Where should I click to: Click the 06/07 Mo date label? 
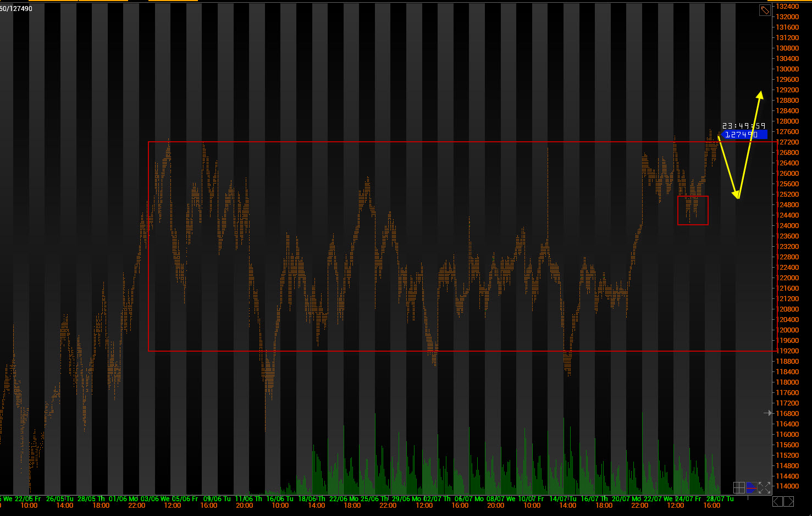point(469,499)
